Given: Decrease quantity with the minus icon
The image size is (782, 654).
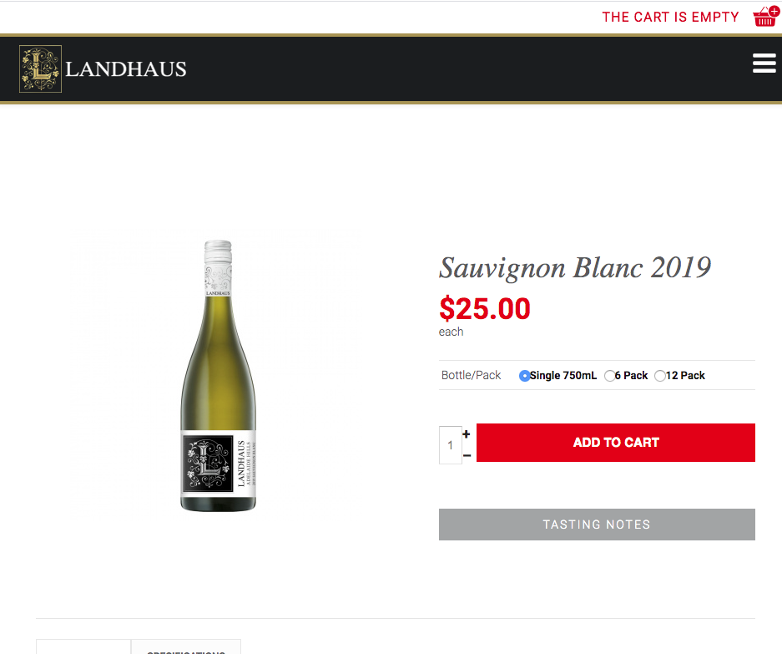Looking at the screenshot, I should (x=467, y=455).
